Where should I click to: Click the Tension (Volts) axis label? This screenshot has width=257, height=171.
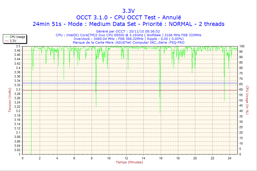click(10, 100)
